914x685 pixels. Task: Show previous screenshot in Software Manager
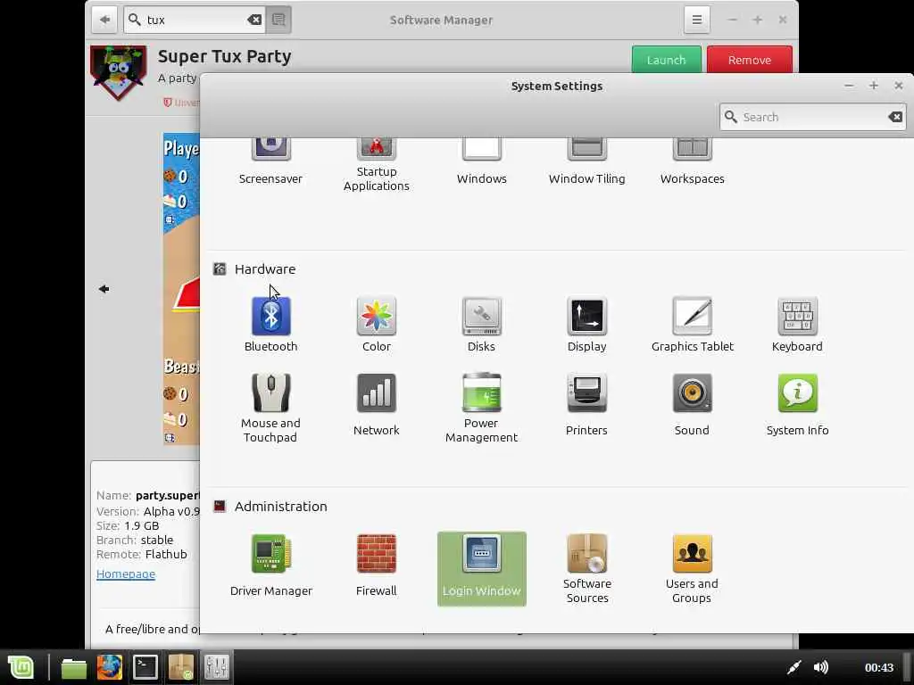click(104, 289)
